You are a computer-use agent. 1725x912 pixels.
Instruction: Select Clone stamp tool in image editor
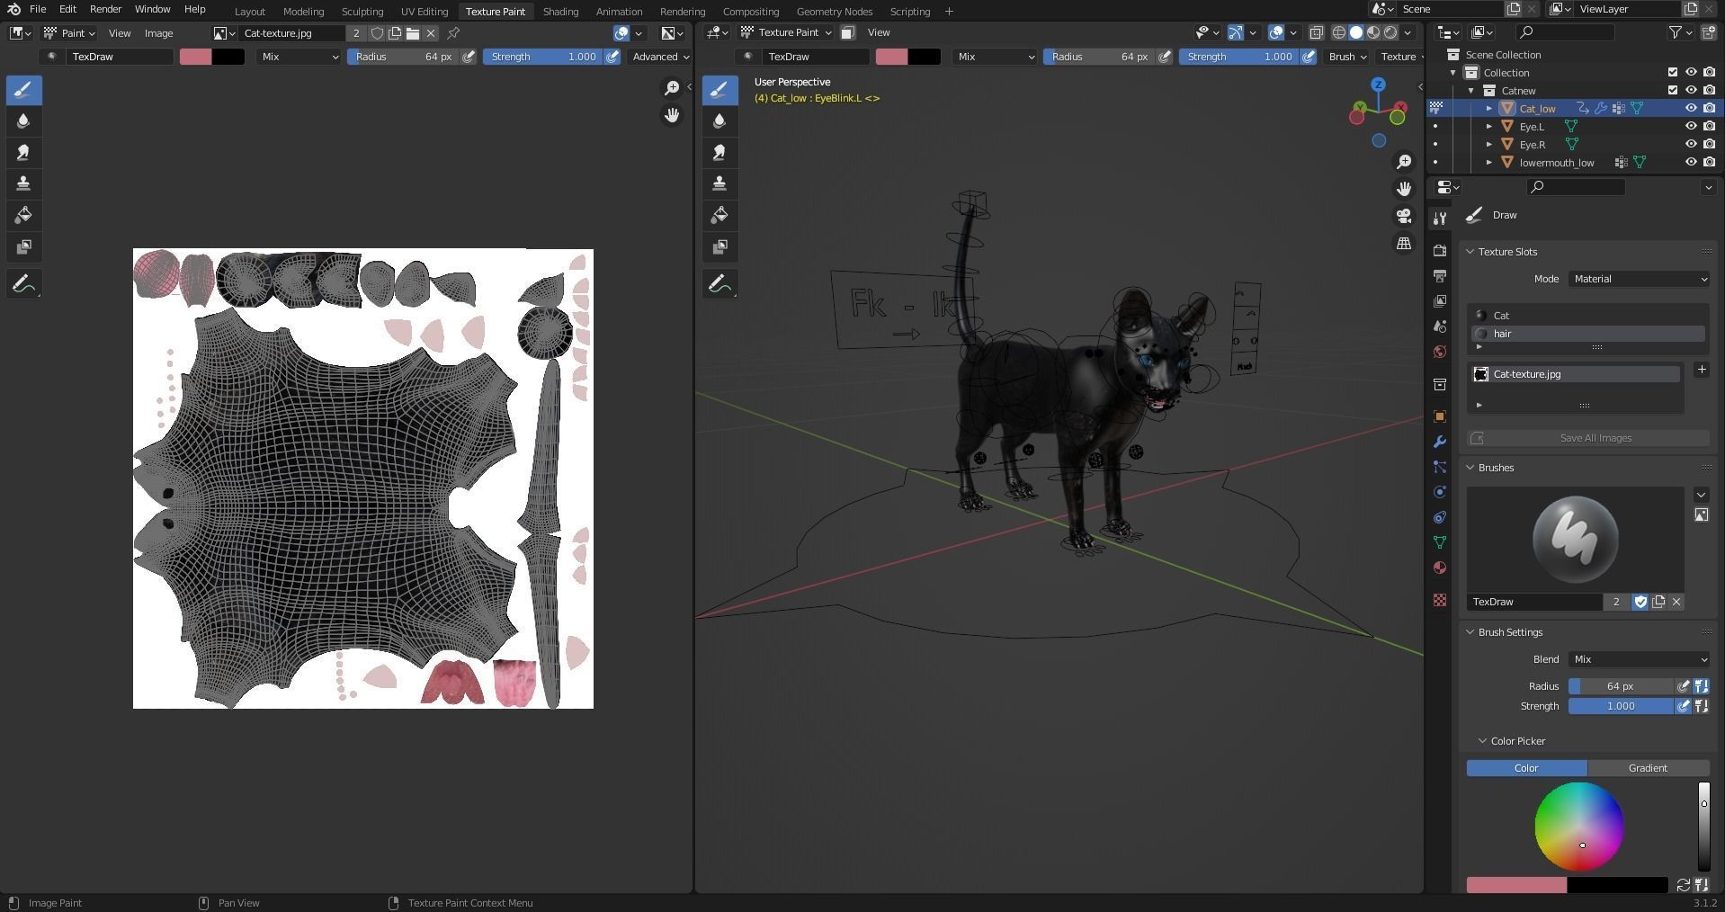(23, 183)
